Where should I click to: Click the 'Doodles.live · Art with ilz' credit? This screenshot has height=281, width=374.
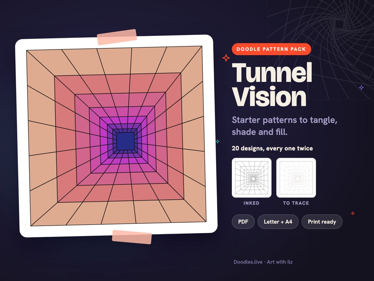[263, 262]
